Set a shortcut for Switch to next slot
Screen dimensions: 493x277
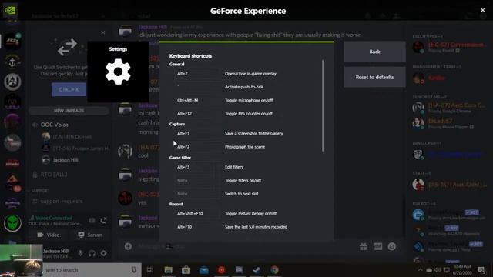(x=197, y=194)
